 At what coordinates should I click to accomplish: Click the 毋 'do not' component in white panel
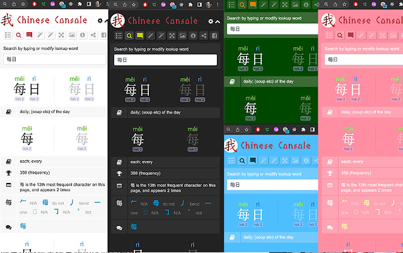point(45,203)
